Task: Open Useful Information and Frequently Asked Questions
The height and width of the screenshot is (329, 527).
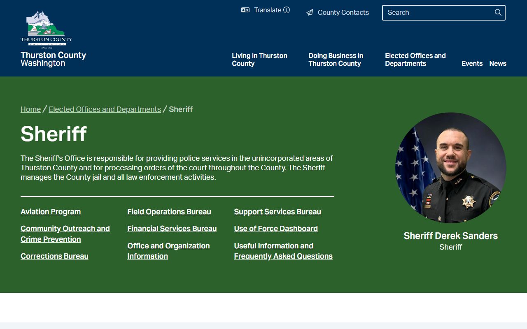Action: coord(283,251)
